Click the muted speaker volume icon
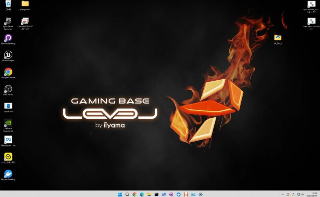Viewport: 320px width, 197px height. point(303,195)
